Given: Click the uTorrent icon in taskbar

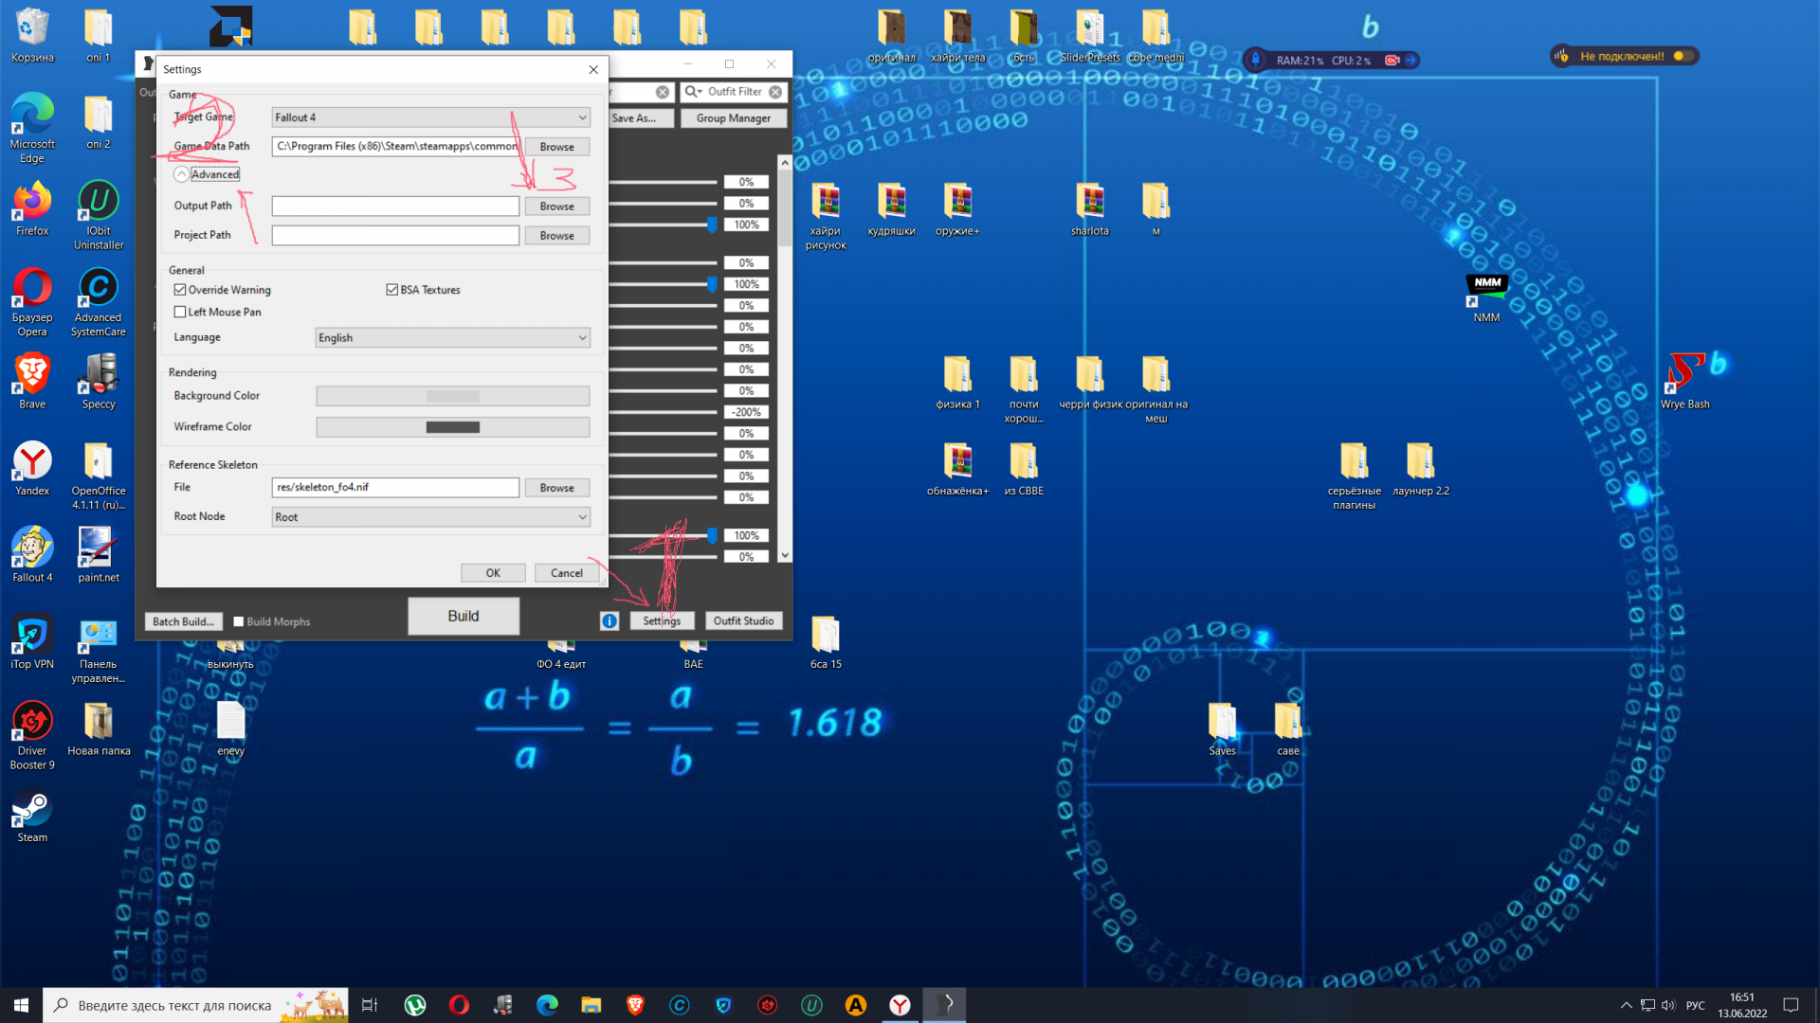Looking at the screenshot, I should pos(415,1005).
